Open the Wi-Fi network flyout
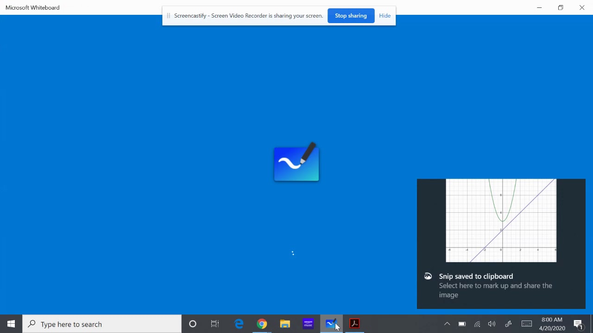593x333 pixels. tap(477, 324)
